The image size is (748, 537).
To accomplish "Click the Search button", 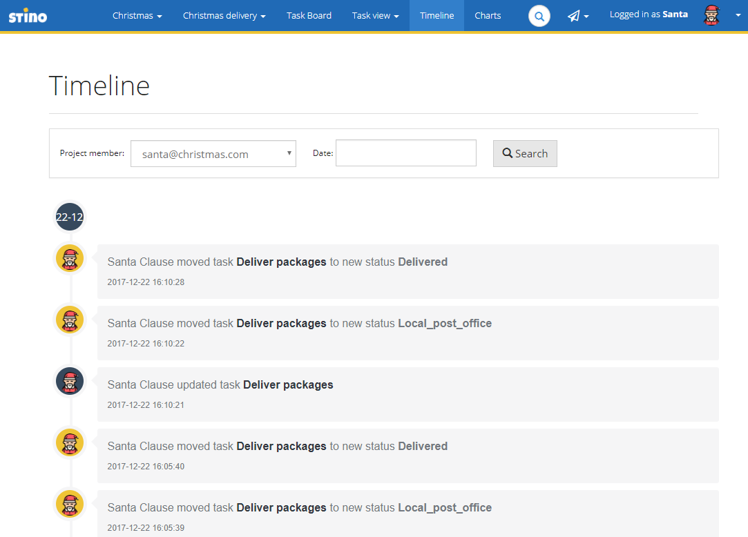I will pos(525,153).
